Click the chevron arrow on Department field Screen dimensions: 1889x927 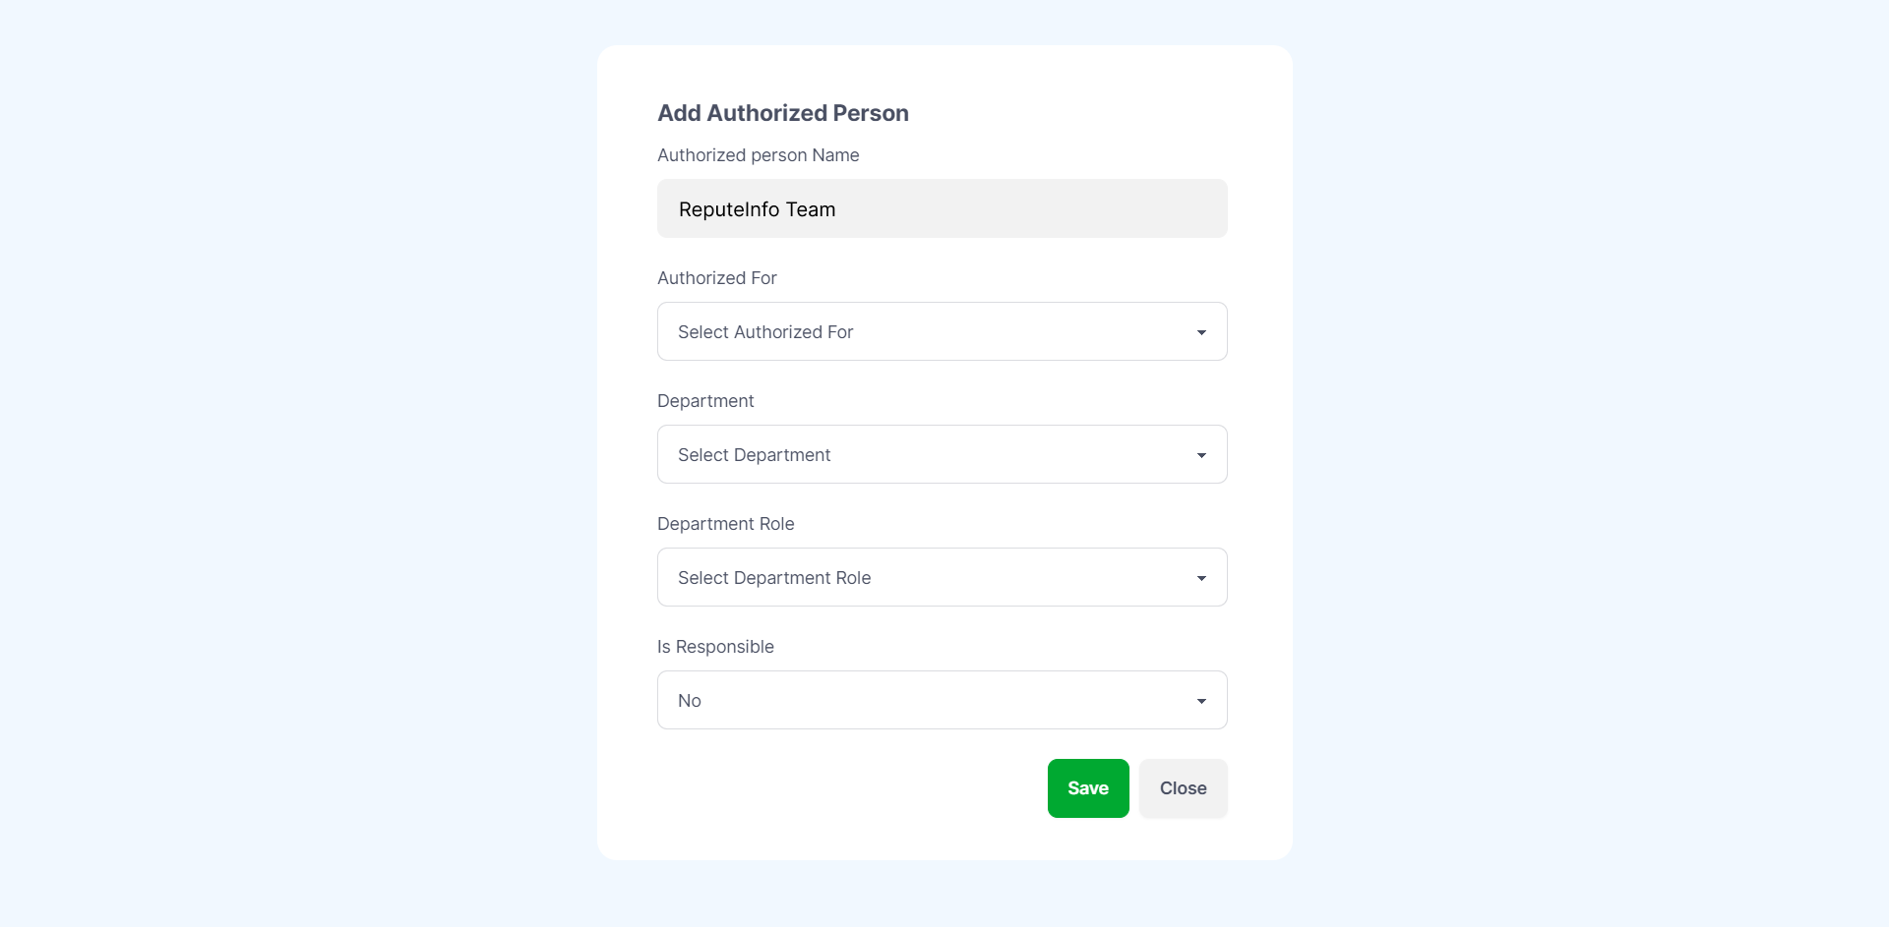[1201, 455]
